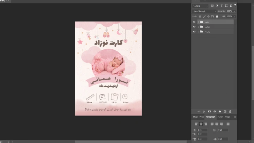This screenshot has height=143, width=254.
Task: Toggle lock image pixels brush icon
Action: 204,17
